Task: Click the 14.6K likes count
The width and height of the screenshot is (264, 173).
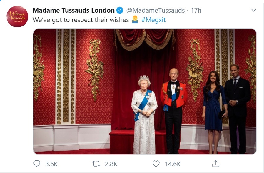Action: (x=173, y=164)
